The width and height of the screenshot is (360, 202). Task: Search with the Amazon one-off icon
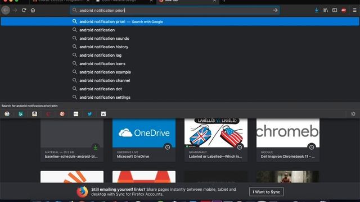34,114
